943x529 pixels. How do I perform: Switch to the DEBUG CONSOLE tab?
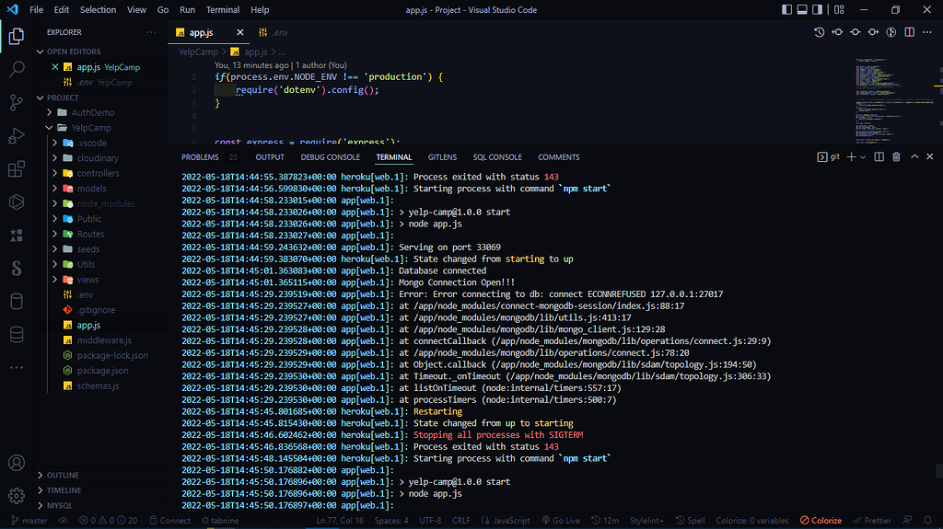(x=330, y=157)
